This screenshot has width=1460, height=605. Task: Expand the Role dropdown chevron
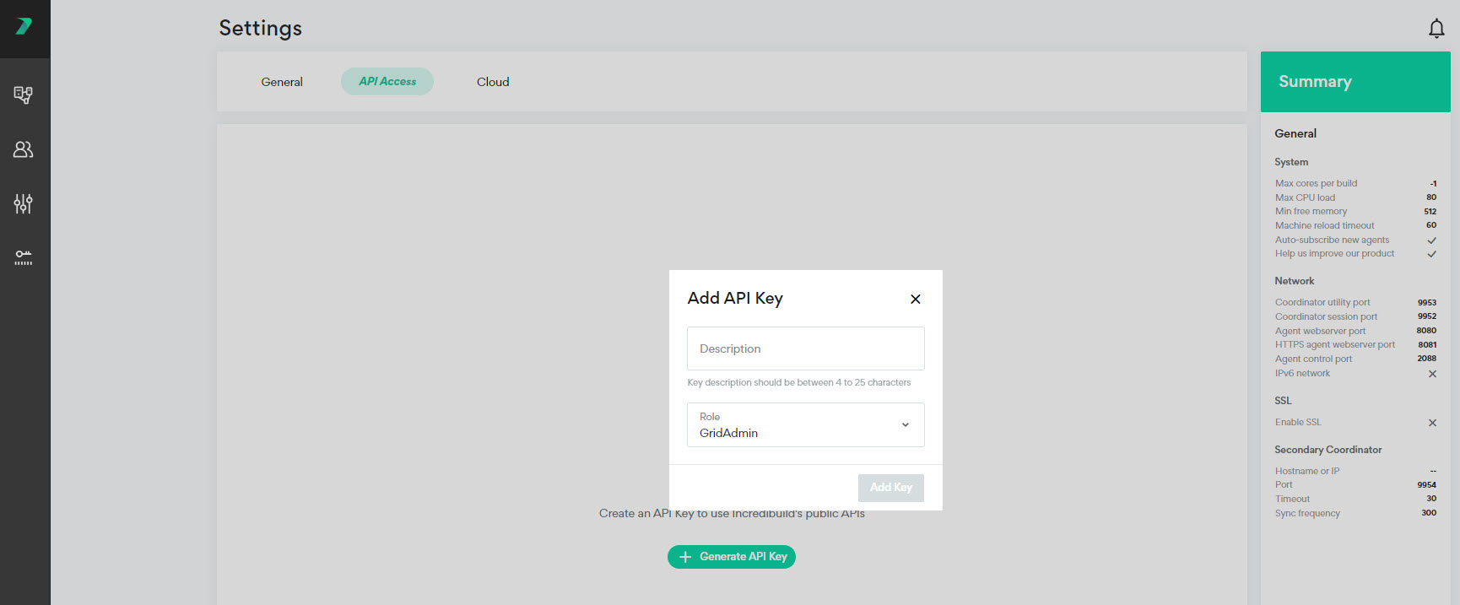905,424
